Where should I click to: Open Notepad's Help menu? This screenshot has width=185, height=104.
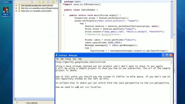pos(80,59)
